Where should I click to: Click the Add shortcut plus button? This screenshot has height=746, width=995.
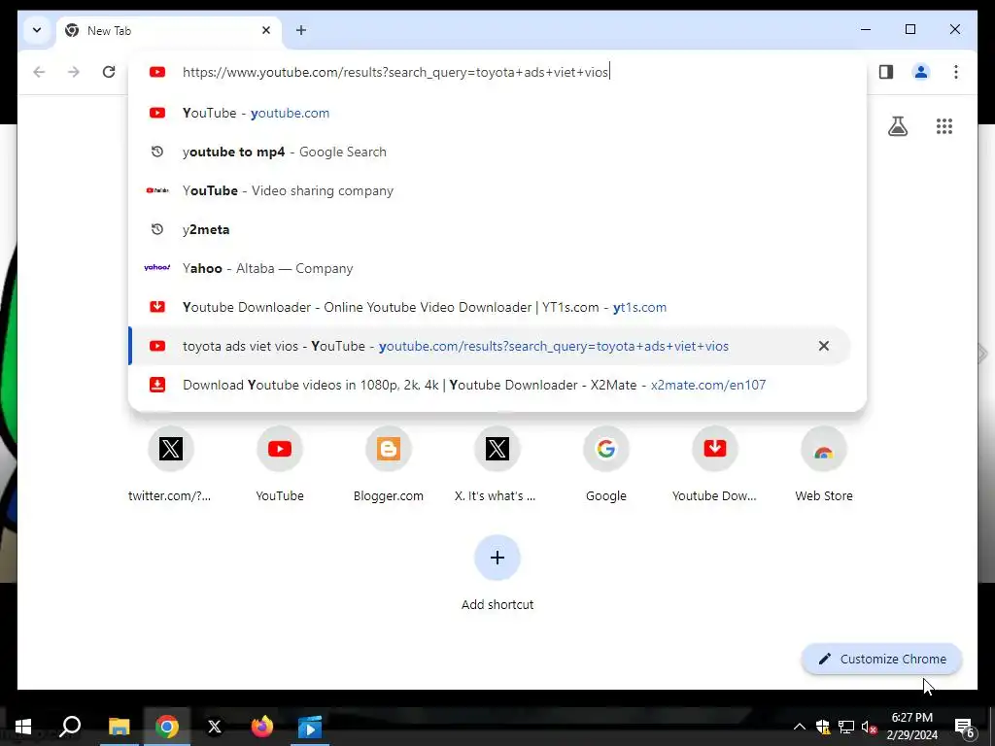(x=497, y=558)
